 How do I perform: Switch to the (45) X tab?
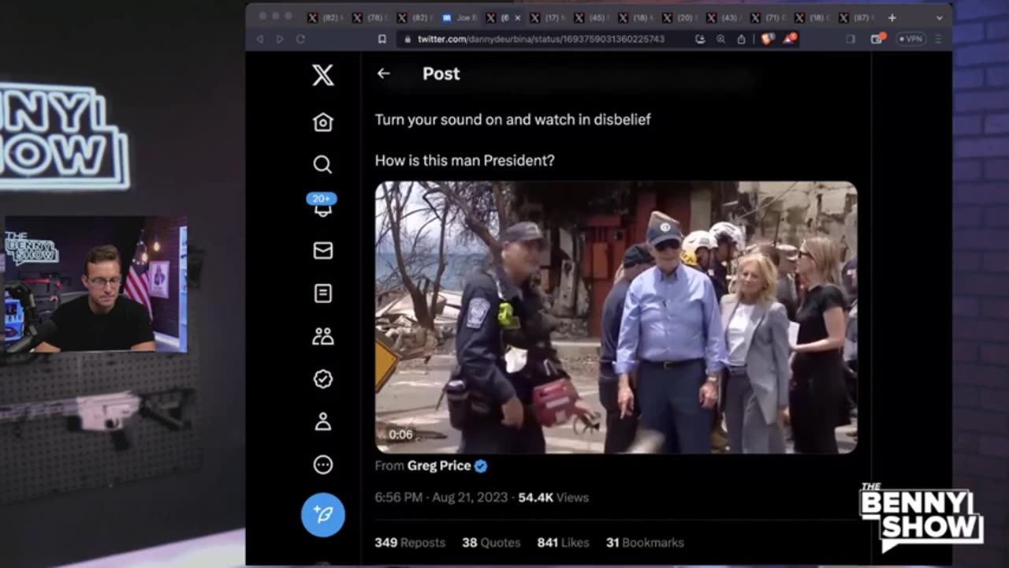tap(592, 17)
